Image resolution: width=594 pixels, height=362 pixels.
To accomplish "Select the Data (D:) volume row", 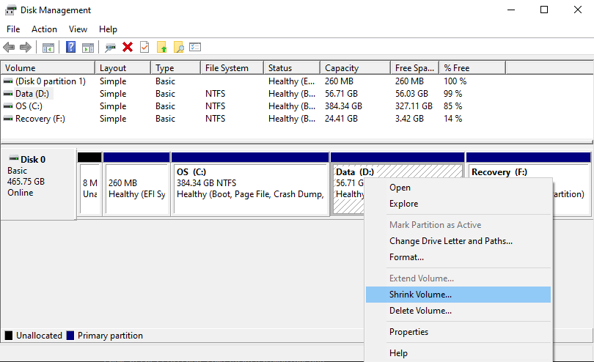I will point(253,94).
